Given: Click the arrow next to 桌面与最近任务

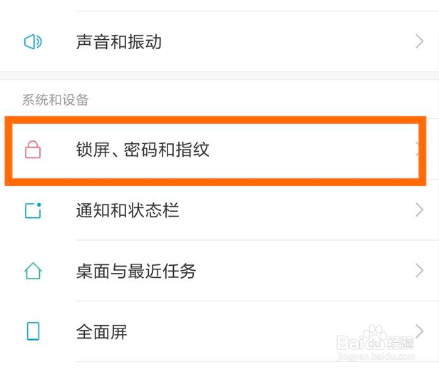Looking at the screenshot, I should 419,271.
